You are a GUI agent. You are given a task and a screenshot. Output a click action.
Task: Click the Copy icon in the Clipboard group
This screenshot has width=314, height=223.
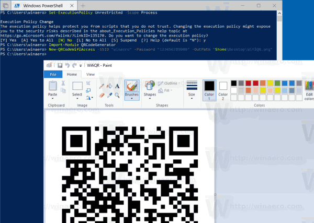63,90
